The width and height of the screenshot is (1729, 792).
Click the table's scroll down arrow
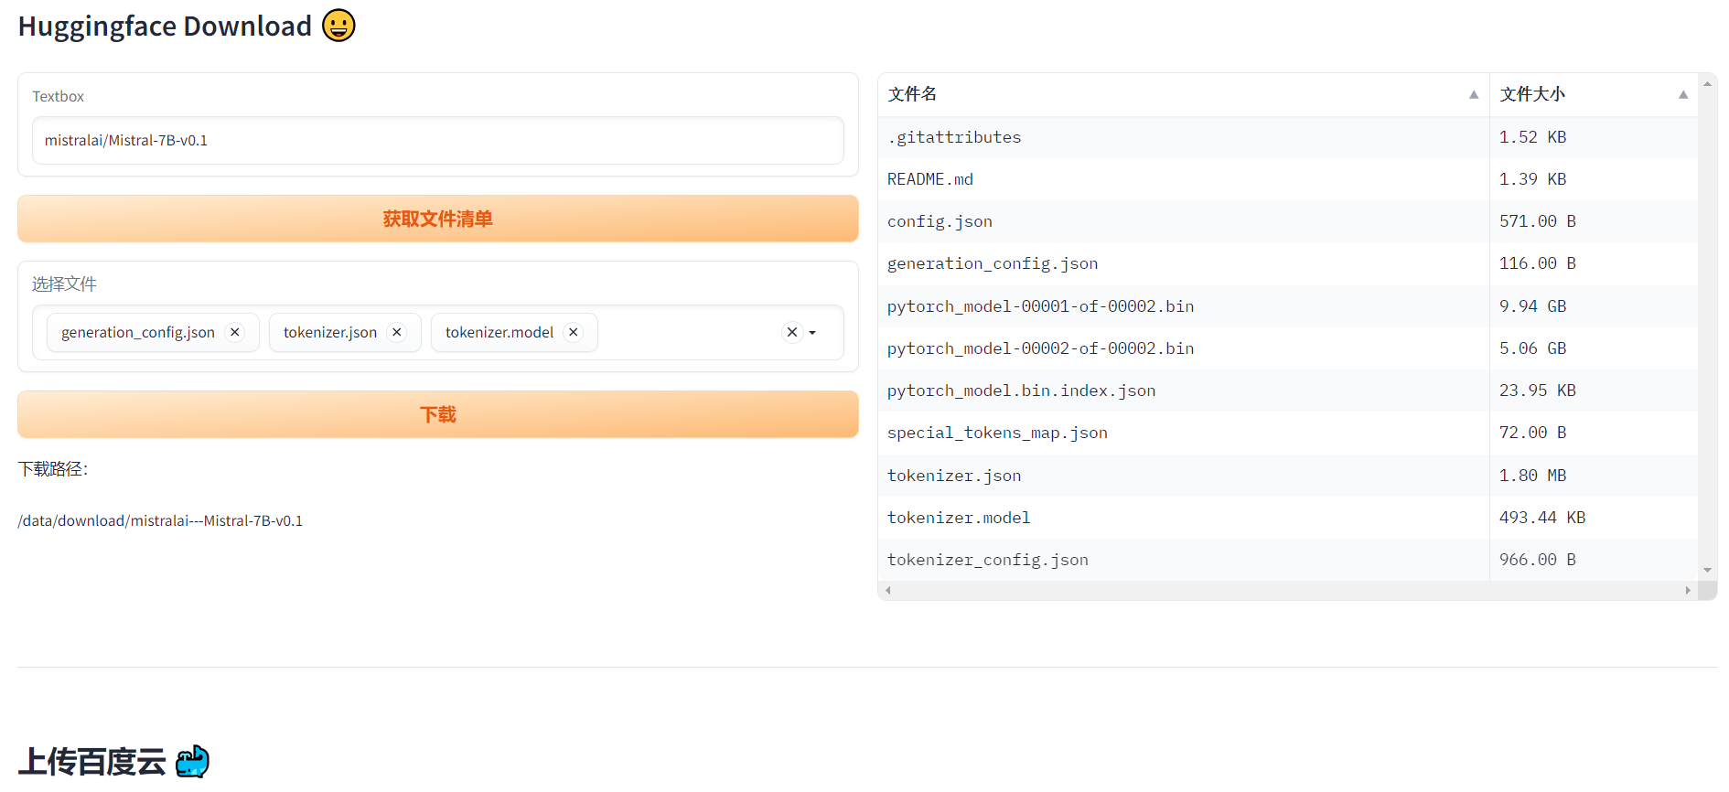pyautogui.click(x=1707, y=570)
